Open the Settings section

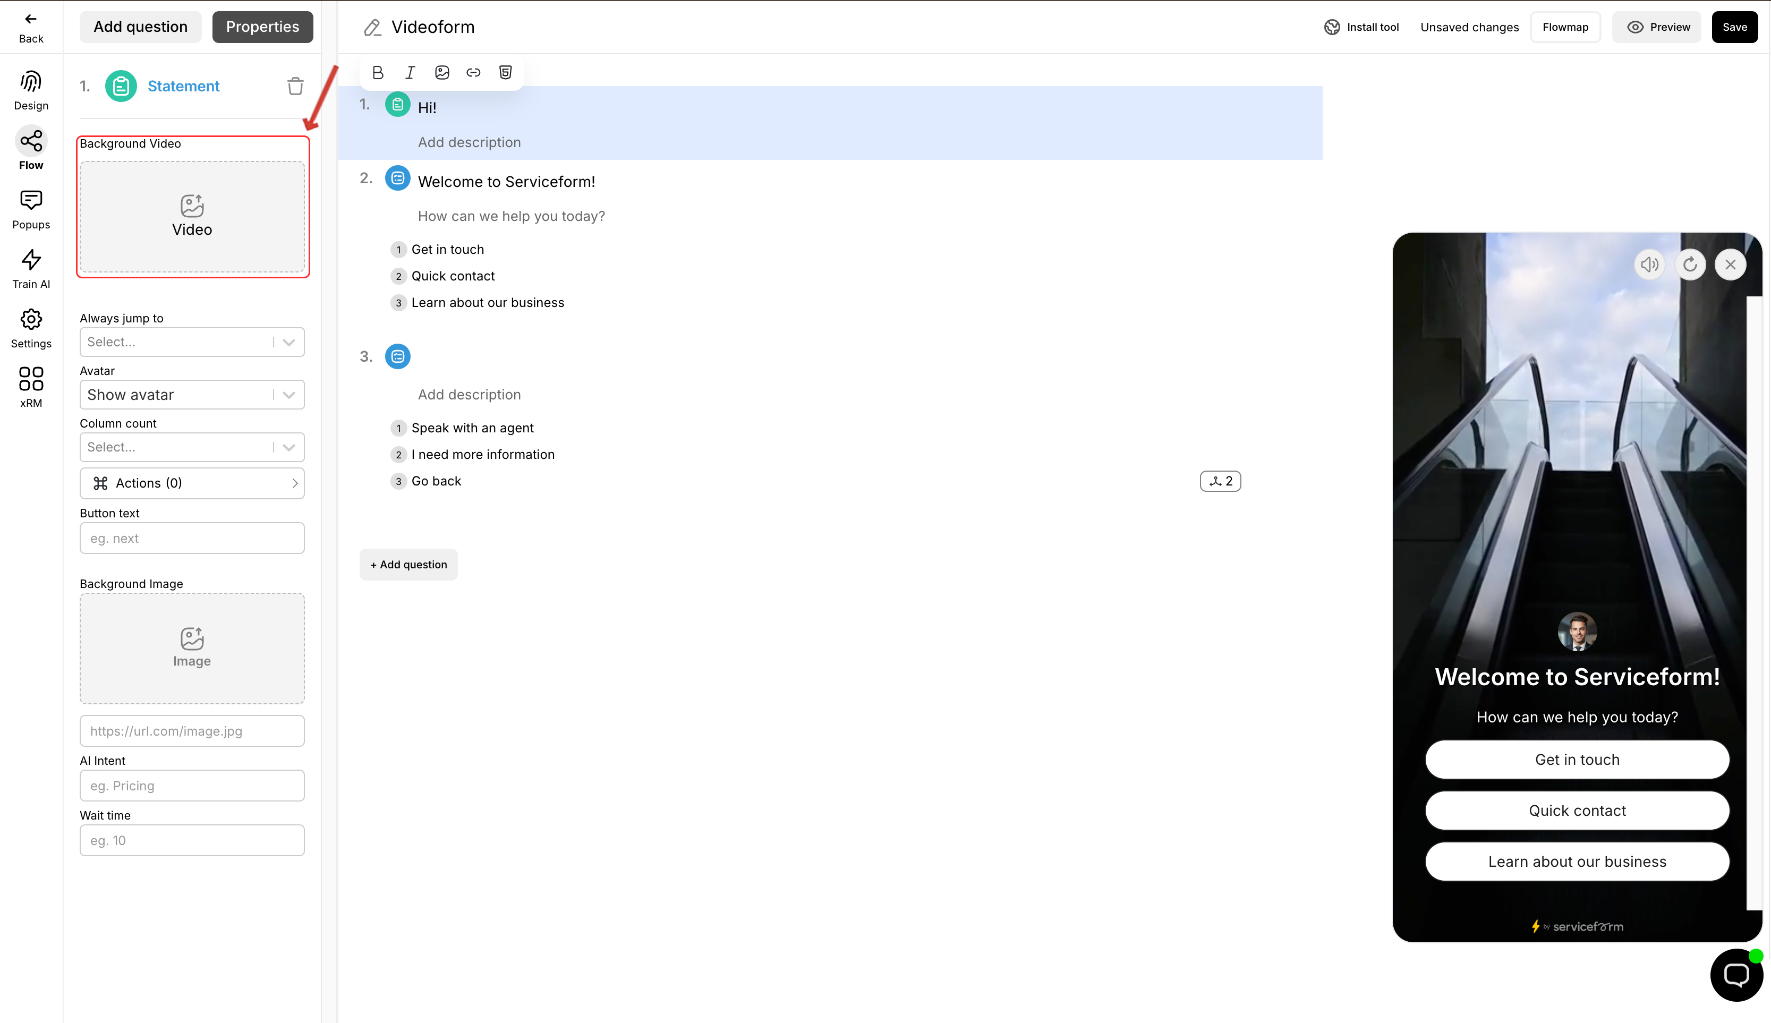[x=31, y=328]
